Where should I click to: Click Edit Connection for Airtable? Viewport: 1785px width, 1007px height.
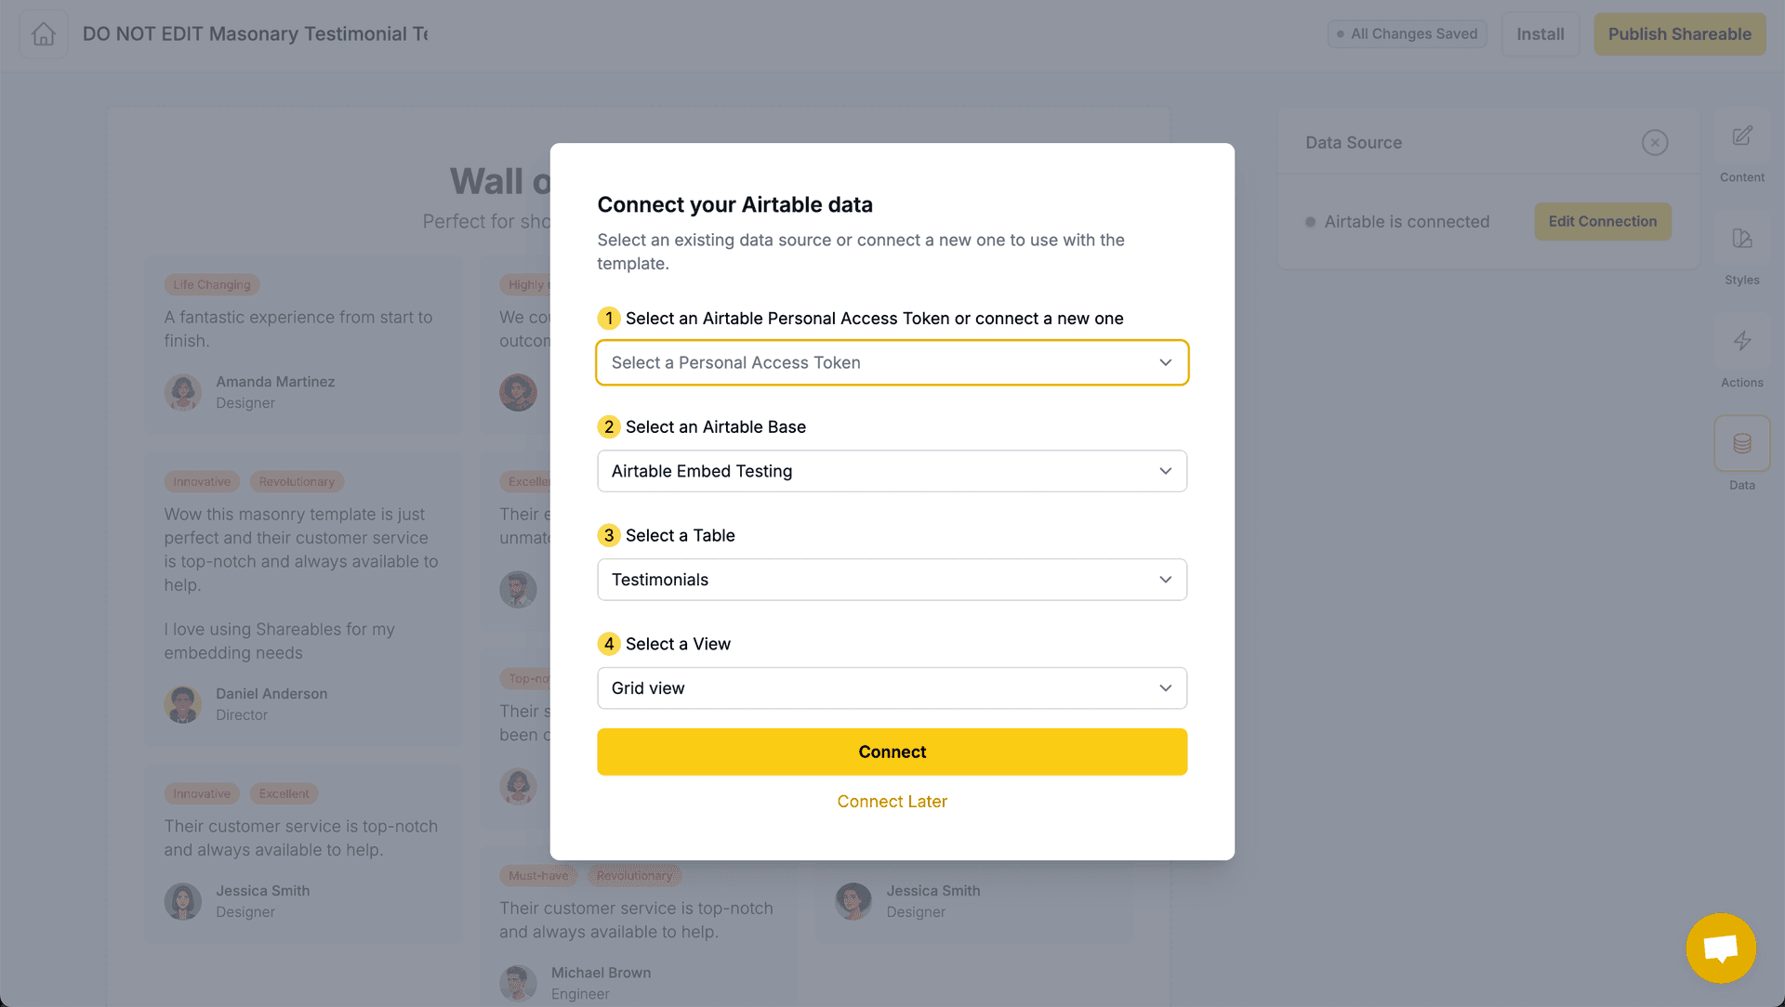click(1602, 221)
